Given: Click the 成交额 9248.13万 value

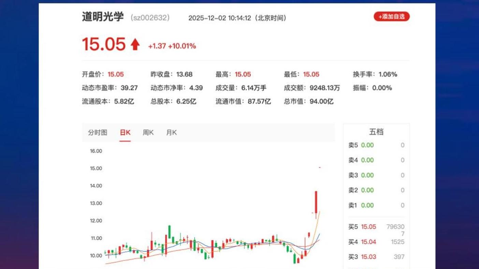Looking at the screenshot, I should tap(324, 88).
